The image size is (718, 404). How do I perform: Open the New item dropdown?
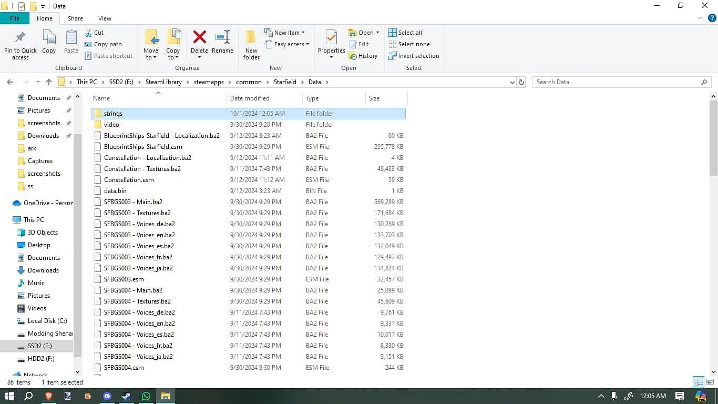[x=284, y=33]
